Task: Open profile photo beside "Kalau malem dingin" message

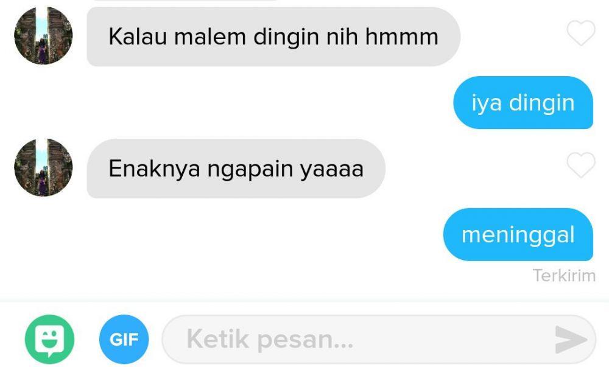Action: 43,36
